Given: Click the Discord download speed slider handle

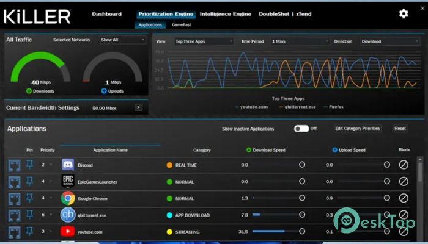Looking at the screenshot, I should coord(302,165).
